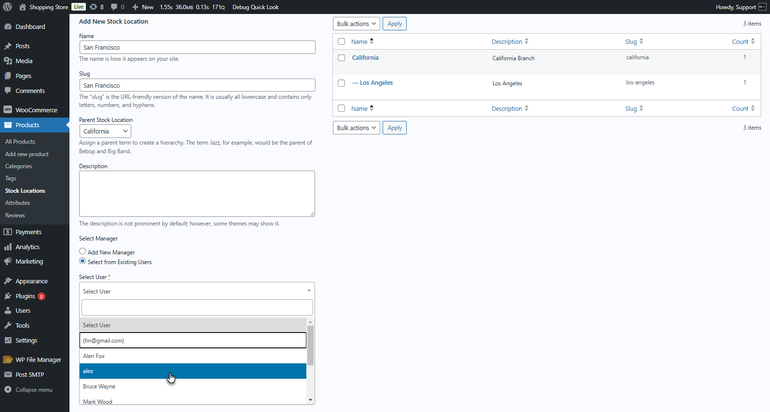This screenshot has height=412, width=770.
Task: Click the Media sidebar icon
Action: point(8,61)
